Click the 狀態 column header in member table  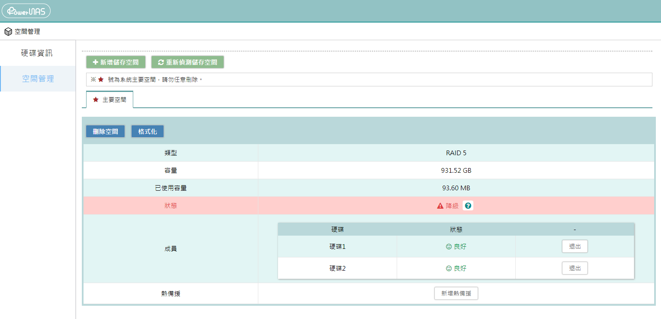pos(456,230)
